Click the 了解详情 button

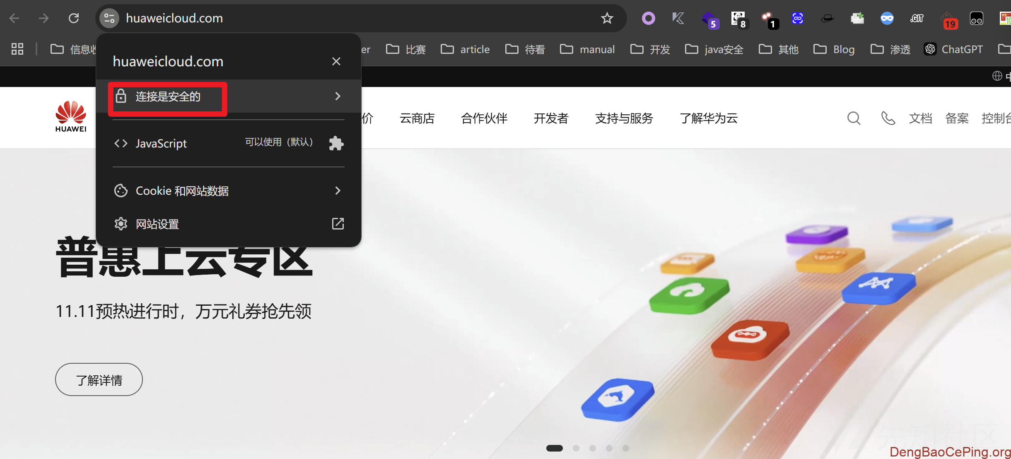99,379
